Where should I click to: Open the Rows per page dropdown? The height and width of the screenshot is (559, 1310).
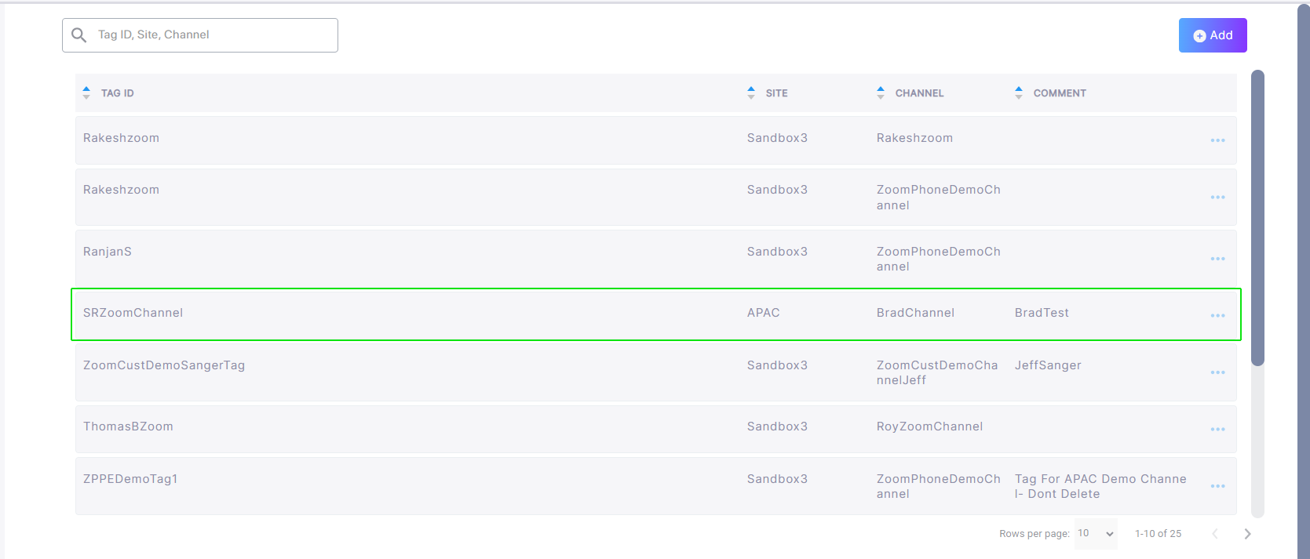click(x=1096, y=533)
